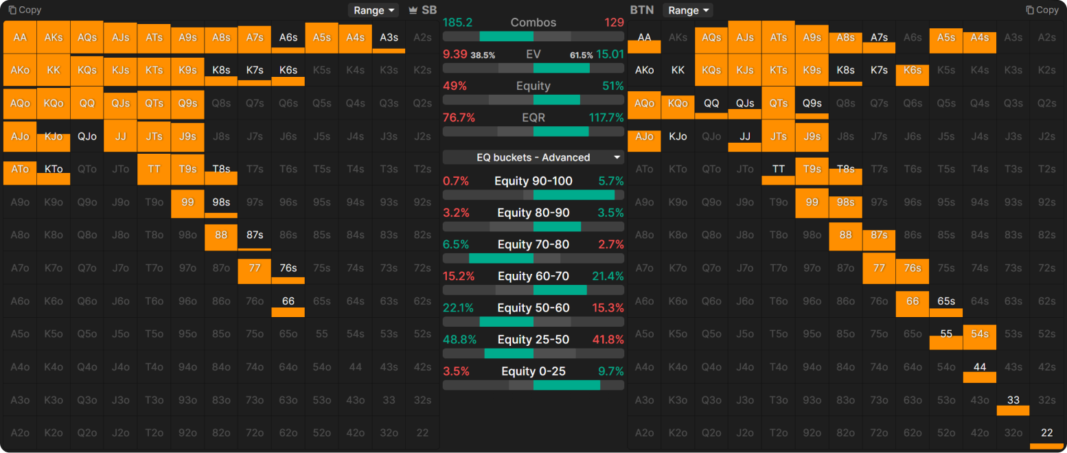Click the copy icon above BTN range
1067x453 pixels.
pos(1030,10)
